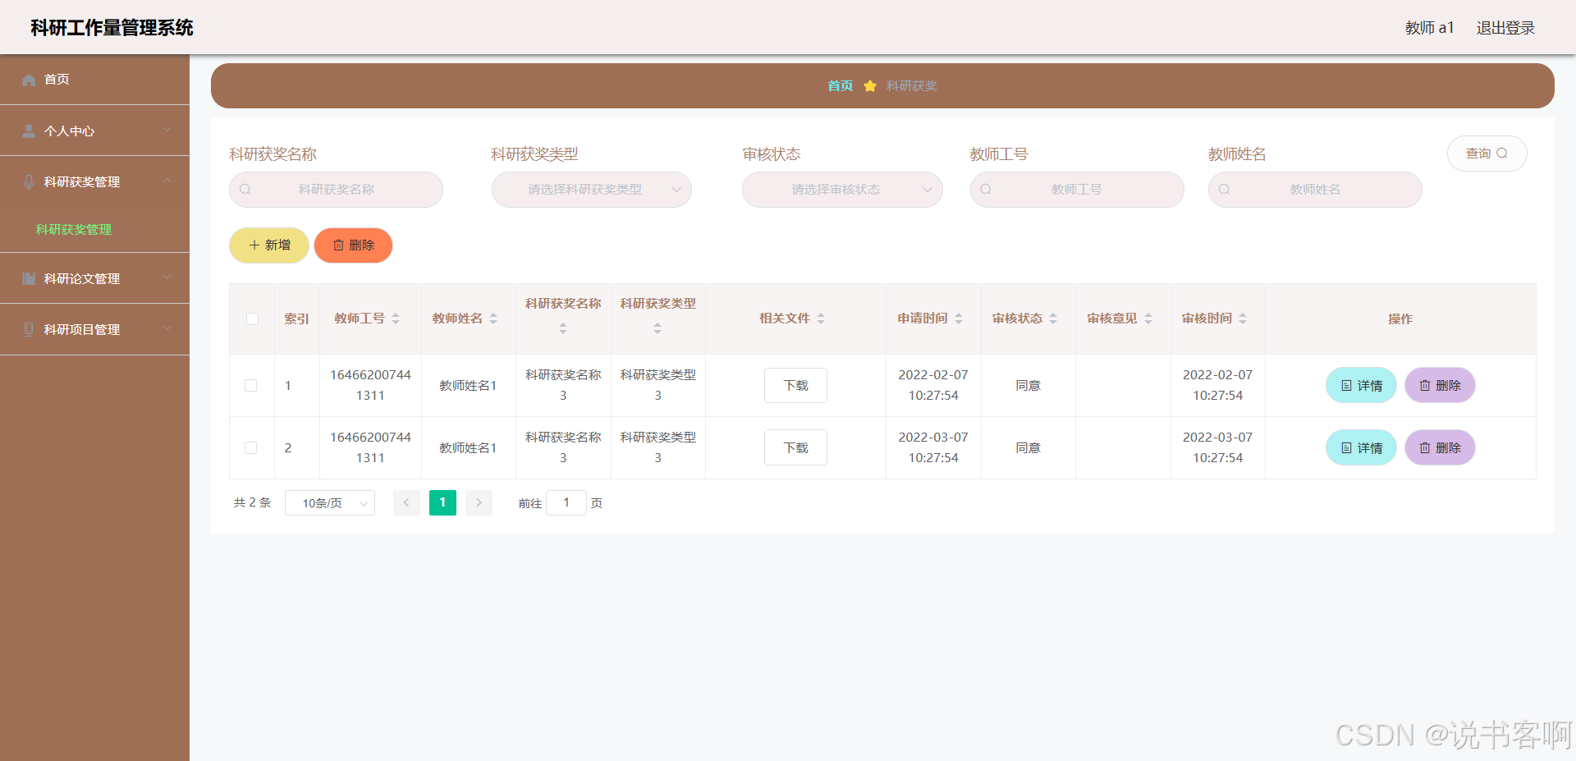Check the checkbox for row 2
1576x761 pixels.
(251, 447)
